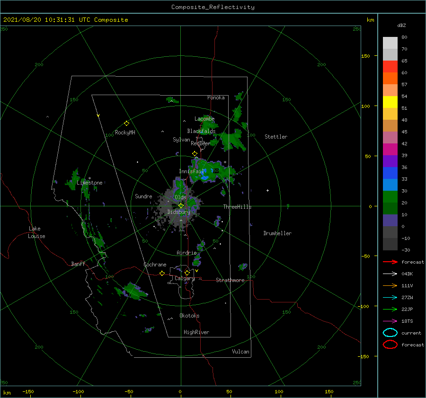Click the ThreeHills town label
Viewport: 426px width, 398px height.
pos(237,207)
